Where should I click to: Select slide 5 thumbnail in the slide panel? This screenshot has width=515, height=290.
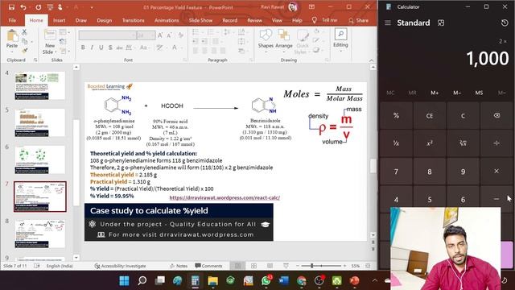tap(39, 123)
